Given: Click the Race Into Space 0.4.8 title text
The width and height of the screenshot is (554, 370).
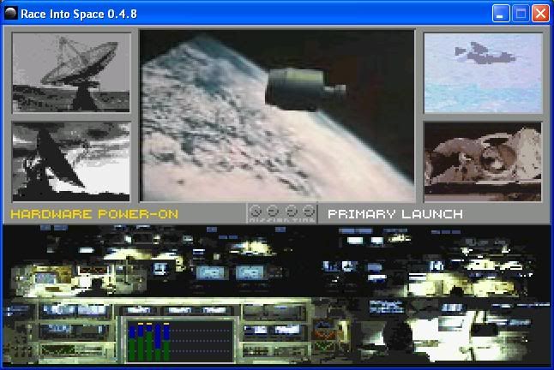Looking at the screenshot, I should tap(79, 14).
